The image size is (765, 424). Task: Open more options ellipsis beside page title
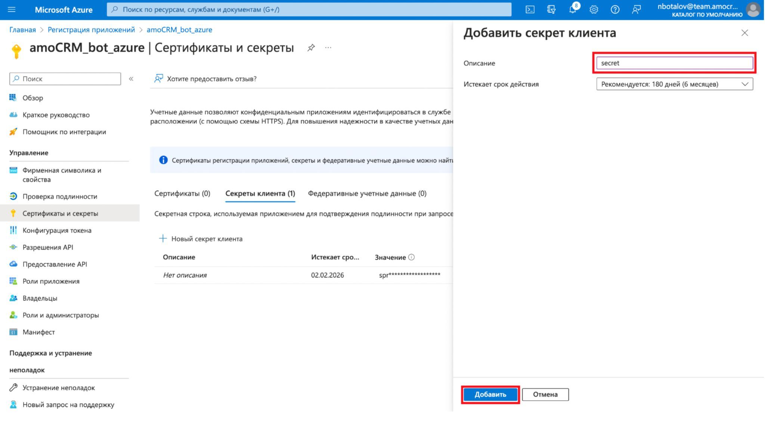tap(328, 47)
